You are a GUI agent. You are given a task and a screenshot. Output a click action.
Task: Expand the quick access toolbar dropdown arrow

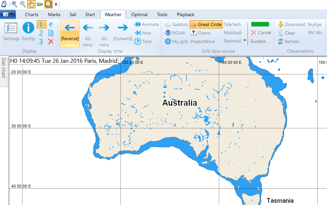(x=56, y=4)
